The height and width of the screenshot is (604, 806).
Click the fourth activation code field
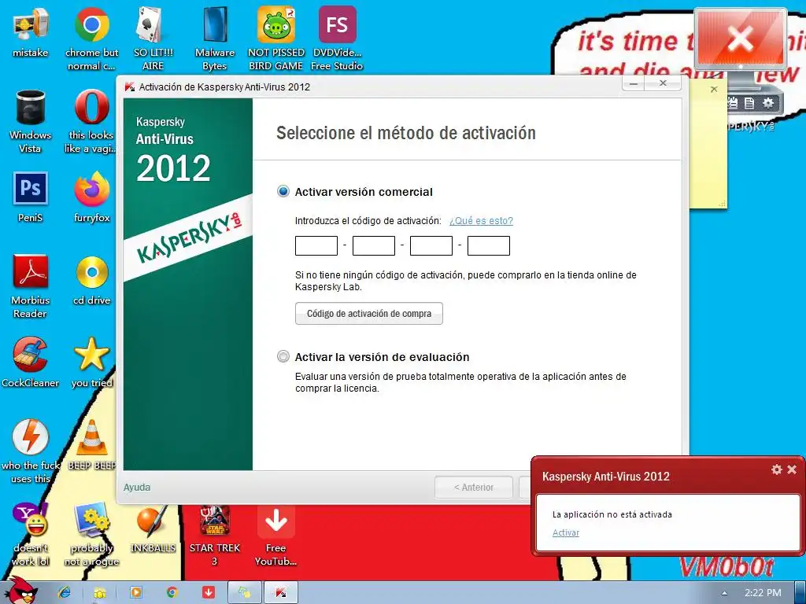[x=489, y=245]
